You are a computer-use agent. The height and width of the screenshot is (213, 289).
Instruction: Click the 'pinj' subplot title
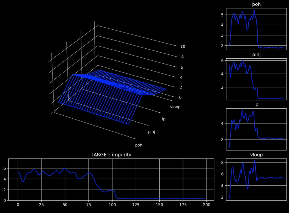coord(257,55)
